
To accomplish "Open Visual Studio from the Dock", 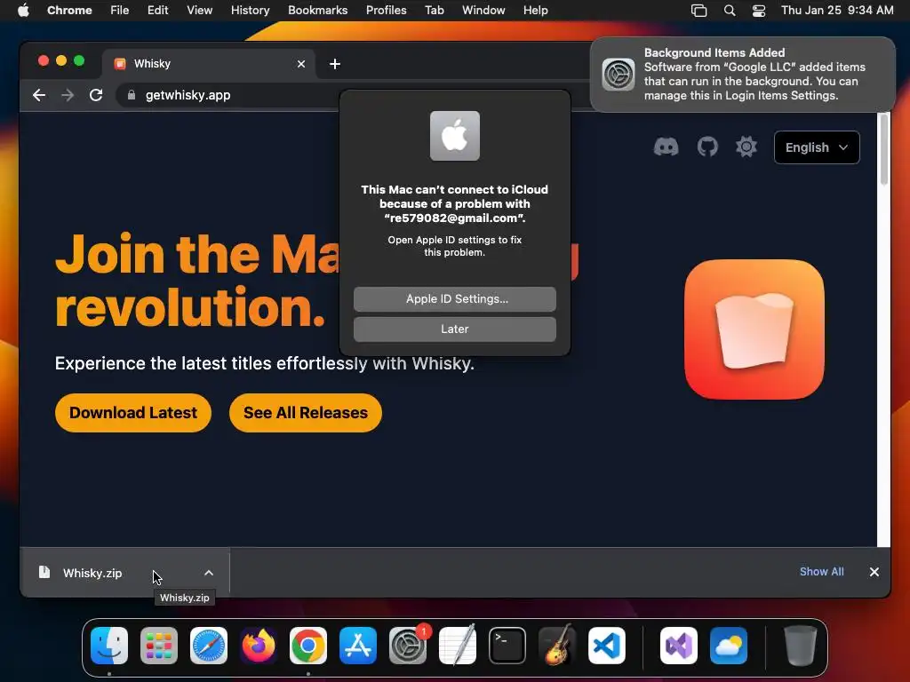I will click(679, 646).
